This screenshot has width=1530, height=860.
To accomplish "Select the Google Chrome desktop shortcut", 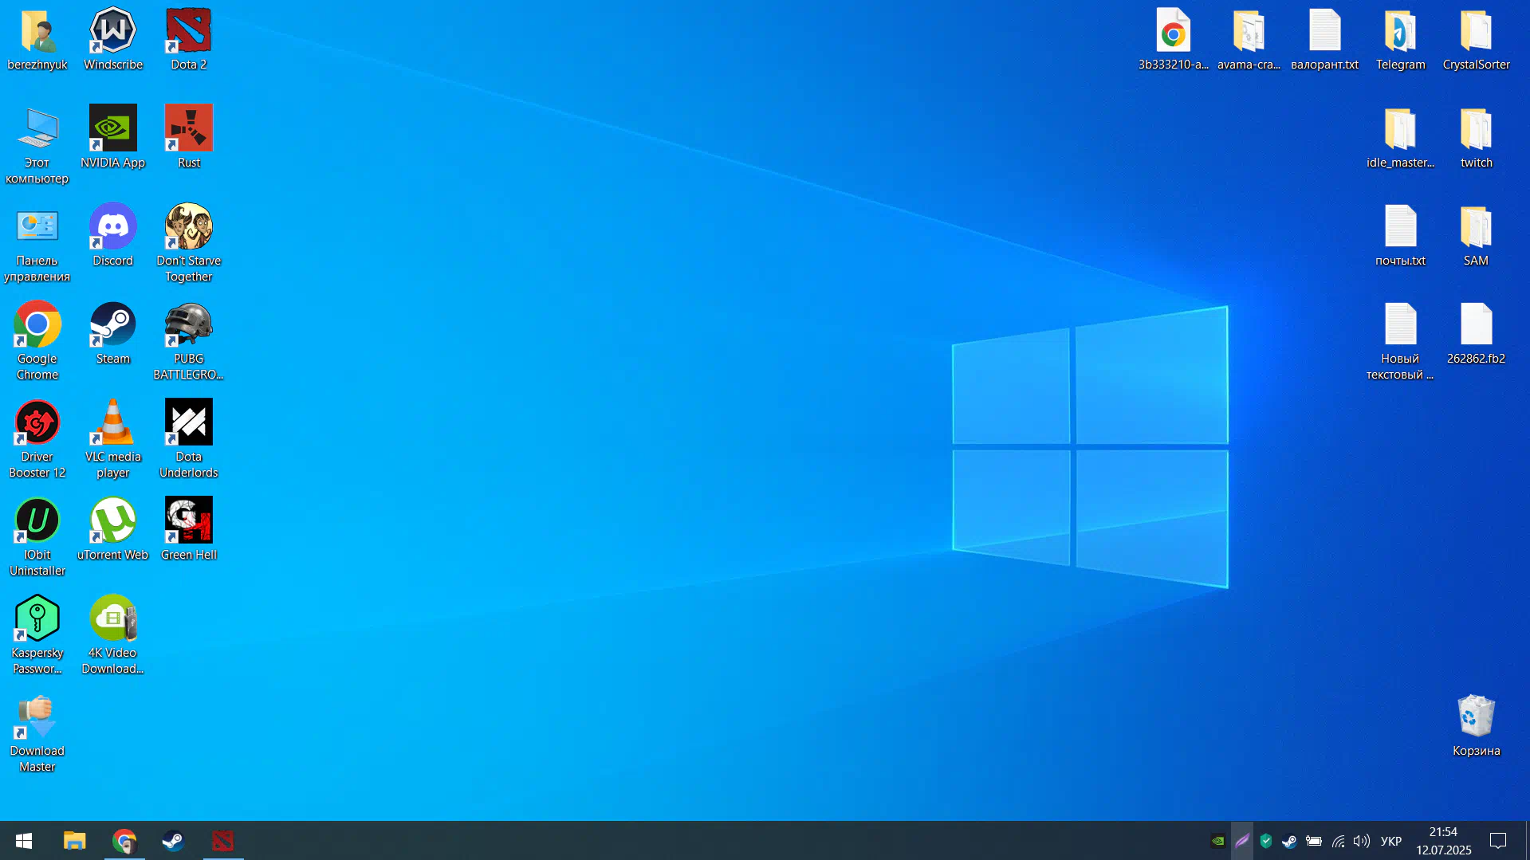I will (37, 341).
